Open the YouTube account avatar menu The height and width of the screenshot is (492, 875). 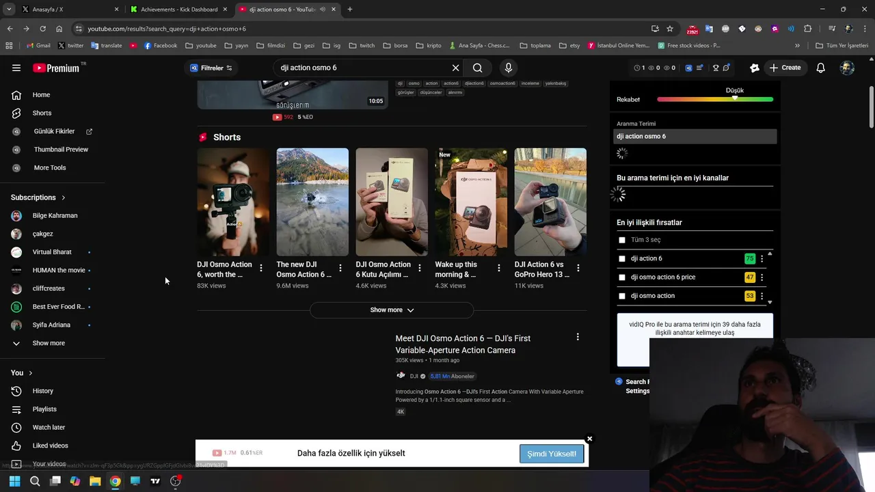[847, 68]
